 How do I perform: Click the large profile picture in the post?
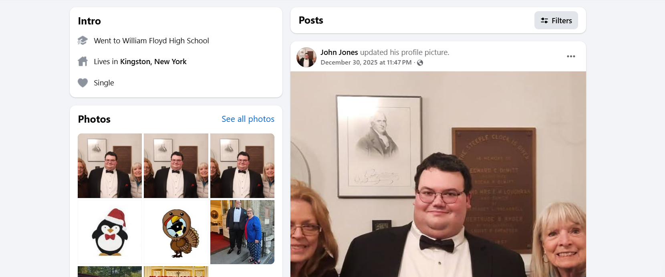click(x=438, y=174)
